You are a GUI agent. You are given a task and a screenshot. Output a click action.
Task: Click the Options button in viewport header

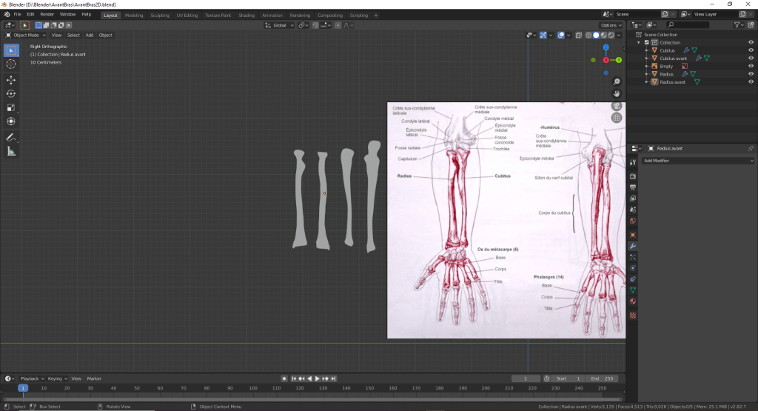[x=611, y=25]
